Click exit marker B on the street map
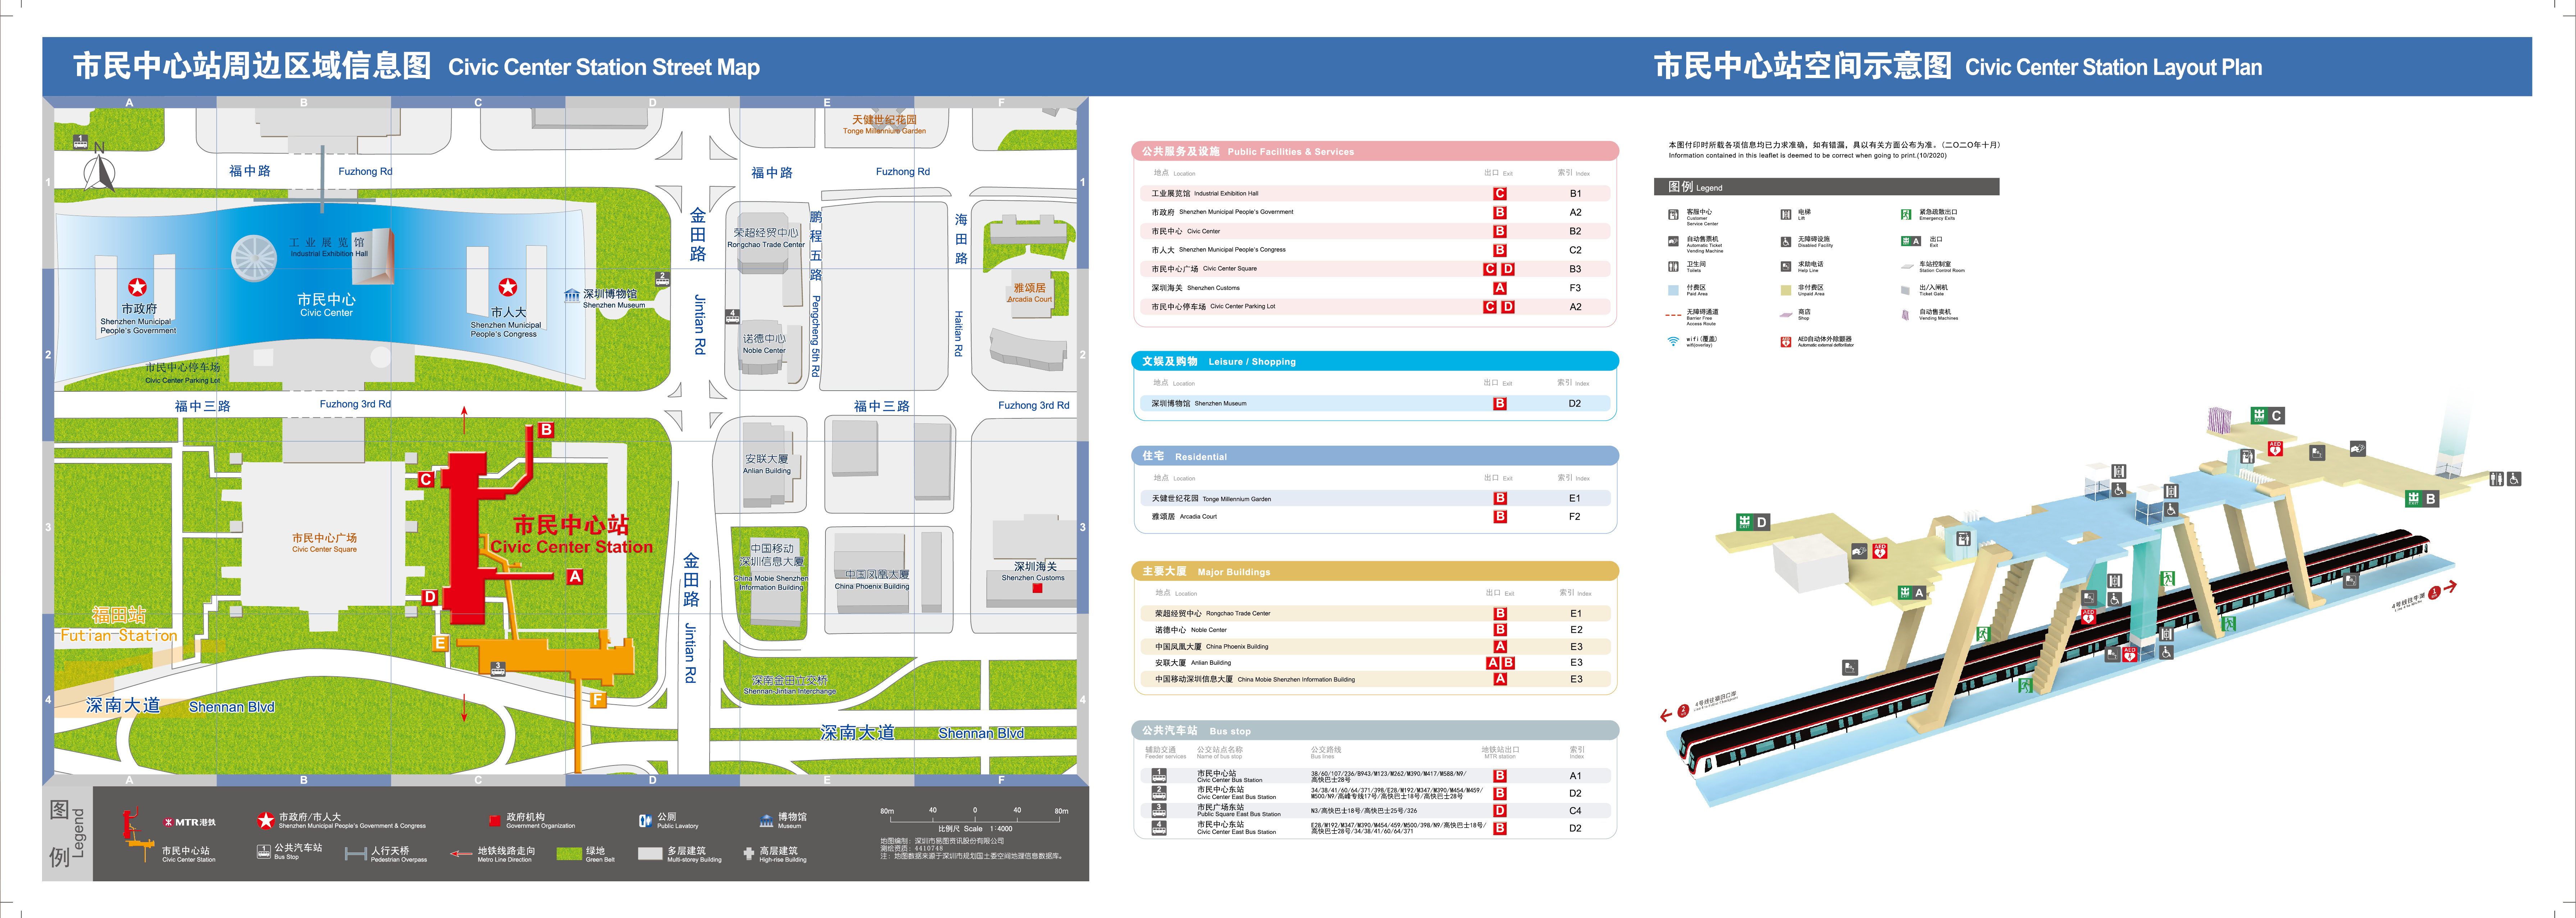Screen dimensions: 2576x918 (546, 430)
